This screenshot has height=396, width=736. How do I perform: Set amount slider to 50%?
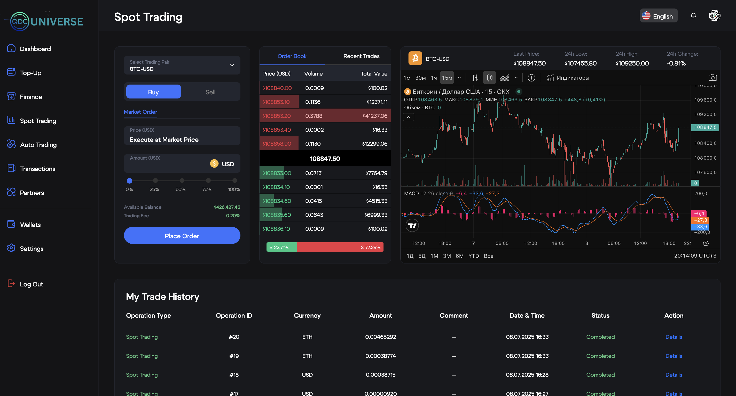182,180
